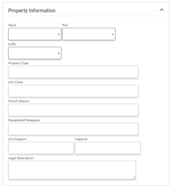
Task: Focus the Capacity input field
Action: click(107, 148)
